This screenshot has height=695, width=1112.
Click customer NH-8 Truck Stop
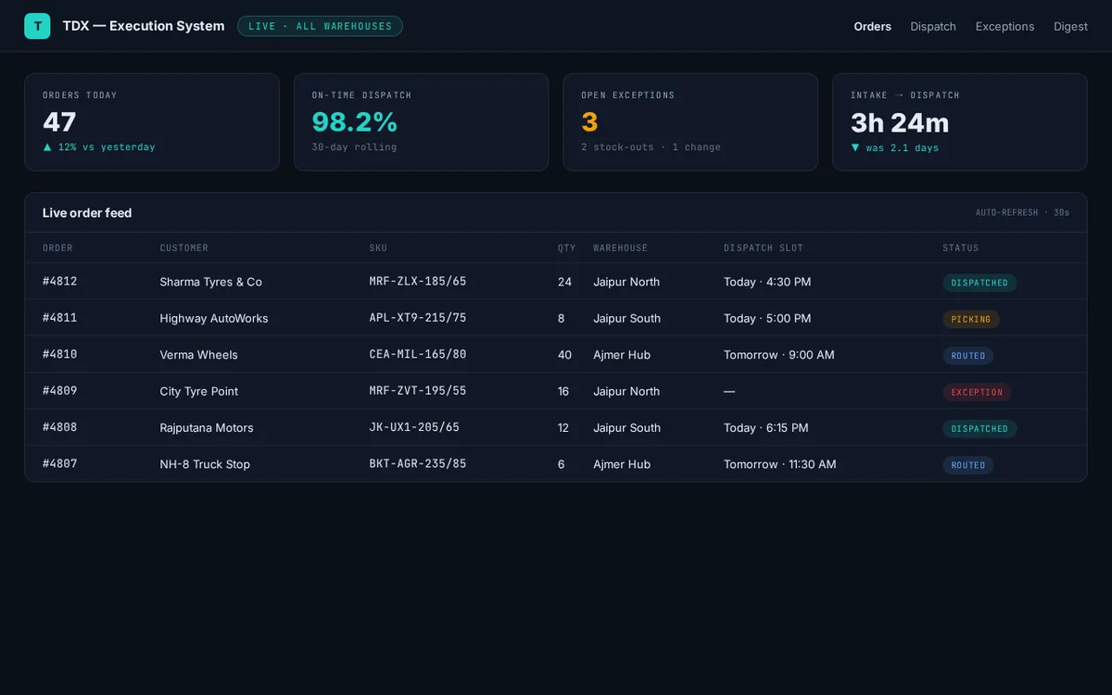205,464
